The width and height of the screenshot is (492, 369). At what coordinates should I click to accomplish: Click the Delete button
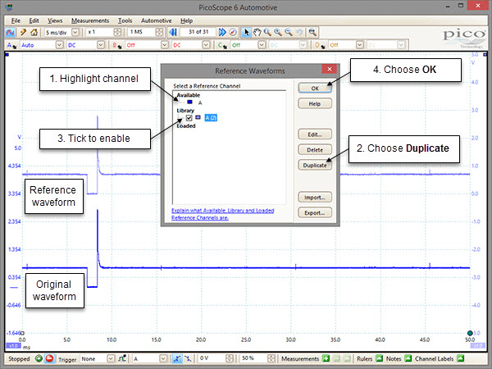[315, 150]
